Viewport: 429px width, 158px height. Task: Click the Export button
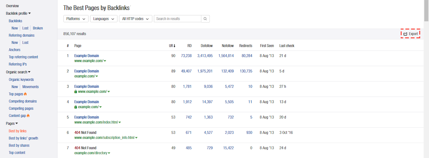(410, 34)
